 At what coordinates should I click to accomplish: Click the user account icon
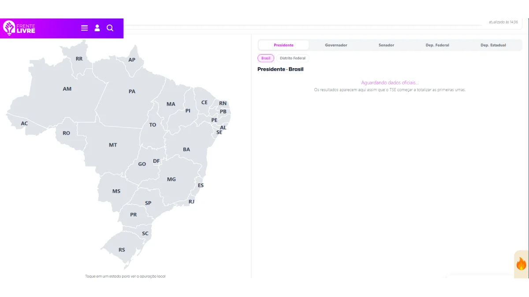point(97,28)
